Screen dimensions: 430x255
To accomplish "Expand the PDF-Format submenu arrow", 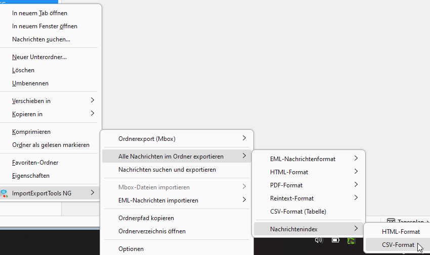I will pyautogui.click(x=356, y=185).
